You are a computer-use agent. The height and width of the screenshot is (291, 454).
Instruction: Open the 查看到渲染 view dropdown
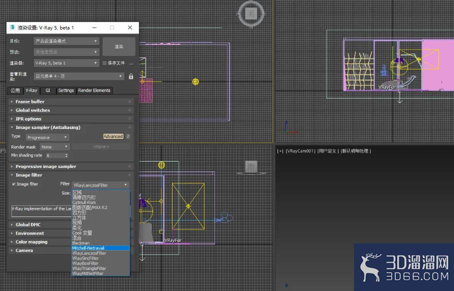point(79,76)
